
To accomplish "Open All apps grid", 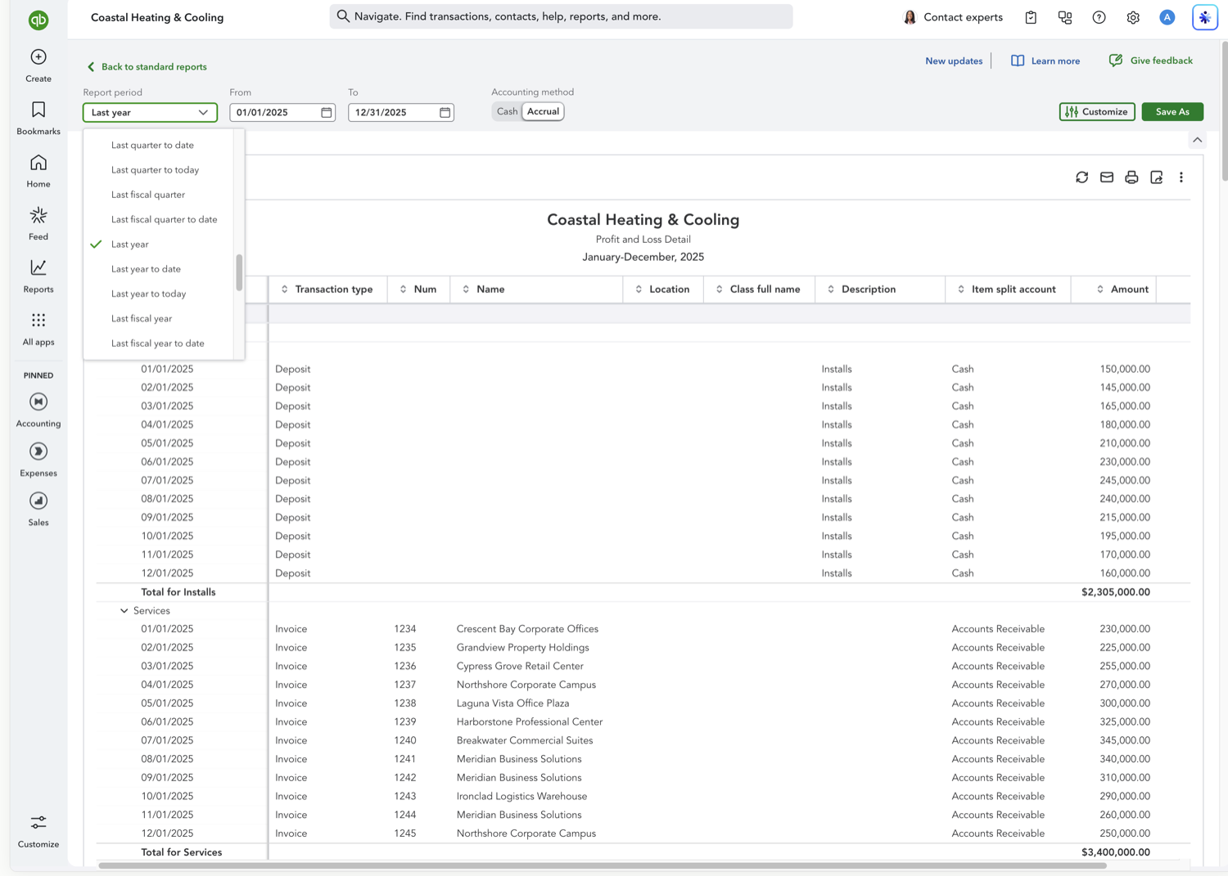I will 38,329.
